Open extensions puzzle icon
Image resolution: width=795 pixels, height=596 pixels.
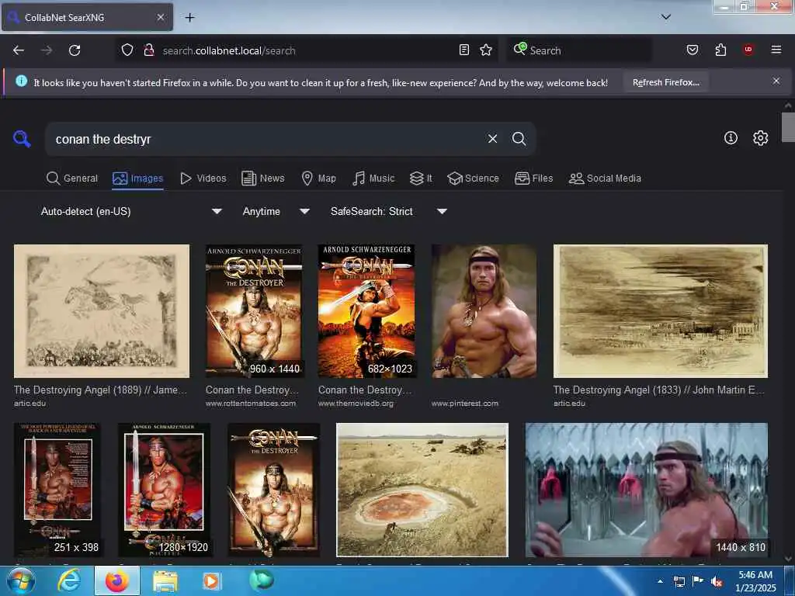(720, 50)
